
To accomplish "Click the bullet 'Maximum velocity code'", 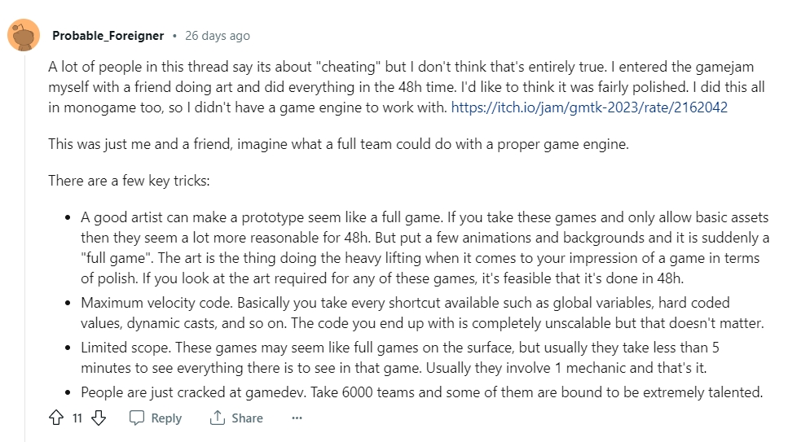I will tap(422, 313).
